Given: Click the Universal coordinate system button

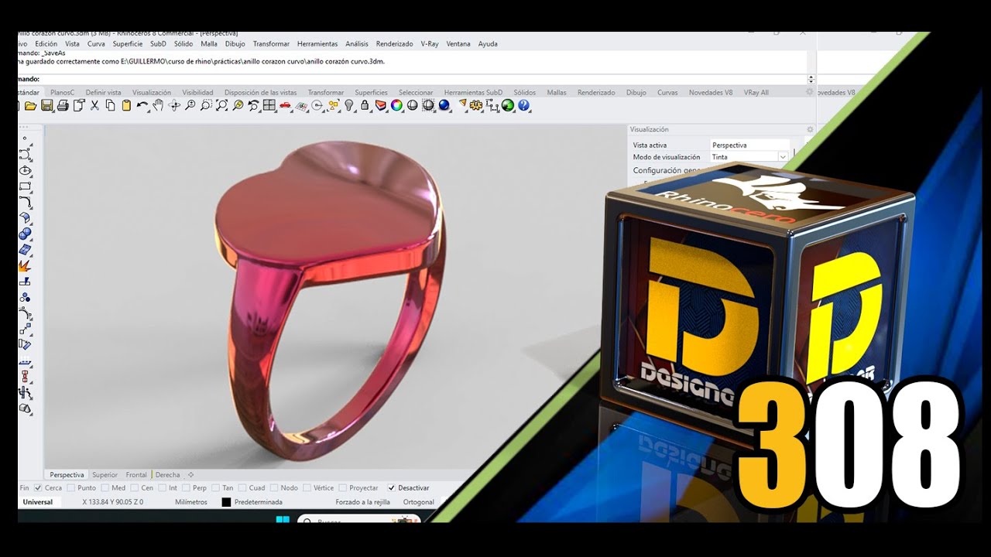Looking at the screenshot, I should (38, 502).
